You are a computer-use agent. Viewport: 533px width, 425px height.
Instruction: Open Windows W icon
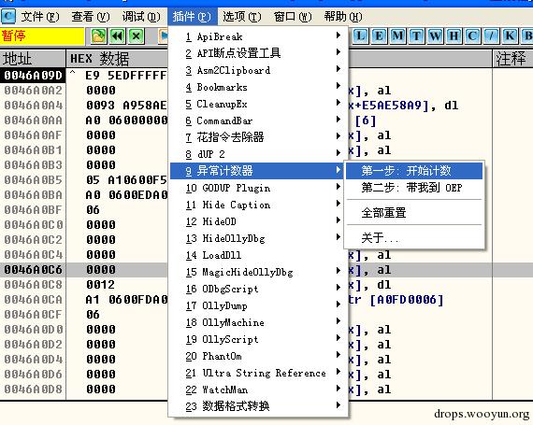click(x=435, y=35)
